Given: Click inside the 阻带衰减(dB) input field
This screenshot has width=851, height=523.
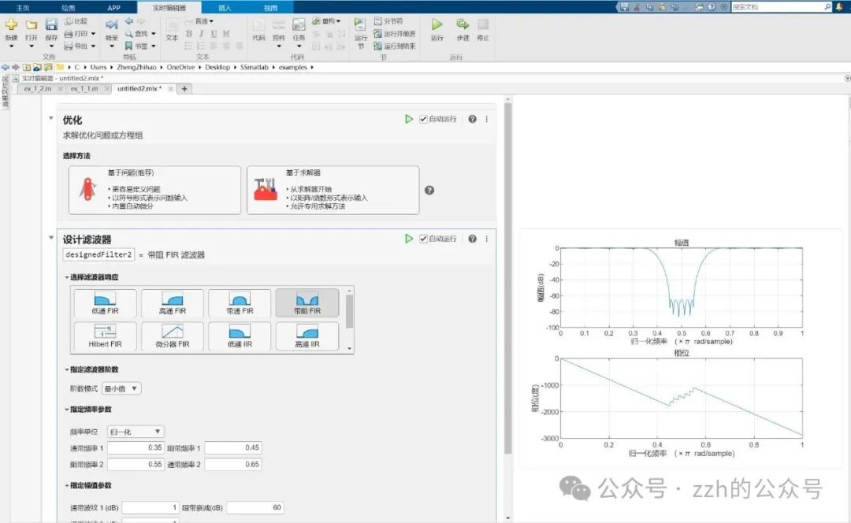Looking at the screenshot, I should click(256, 507).
